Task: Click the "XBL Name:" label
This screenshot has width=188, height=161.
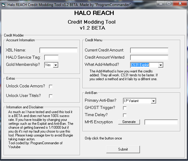Action: (16, 50)
